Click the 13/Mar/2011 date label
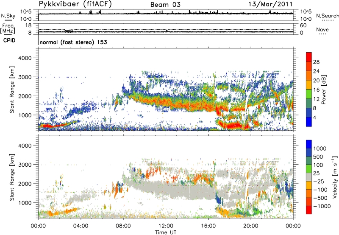The height and width of the screenshot is (235, 339). point(270,4)
